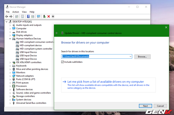Viewport: 174px width, 115px height.
Task: Expand the Universal Serial Bus controllers node
Action: pyautogui.click(x=10, y=103)
